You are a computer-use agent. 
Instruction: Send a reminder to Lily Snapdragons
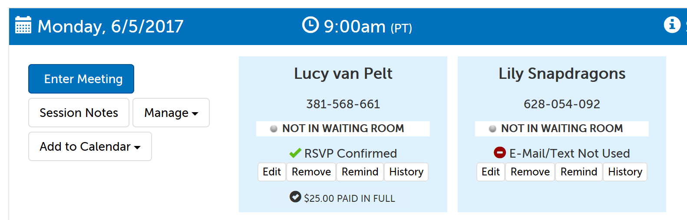pos(579,172)
